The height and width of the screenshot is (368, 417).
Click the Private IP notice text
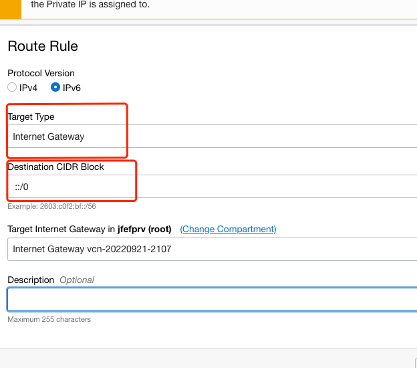coord(90,5)
